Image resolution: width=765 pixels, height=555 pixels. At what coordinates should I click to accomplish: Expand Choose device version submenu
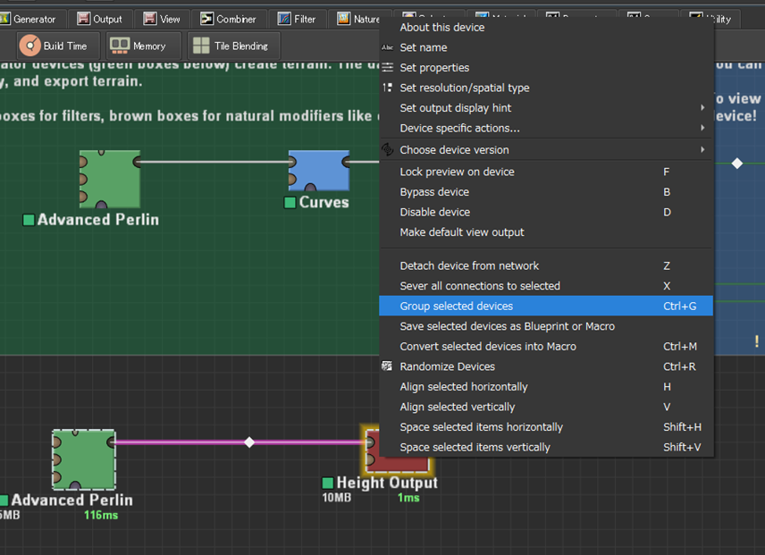(546, 150)
